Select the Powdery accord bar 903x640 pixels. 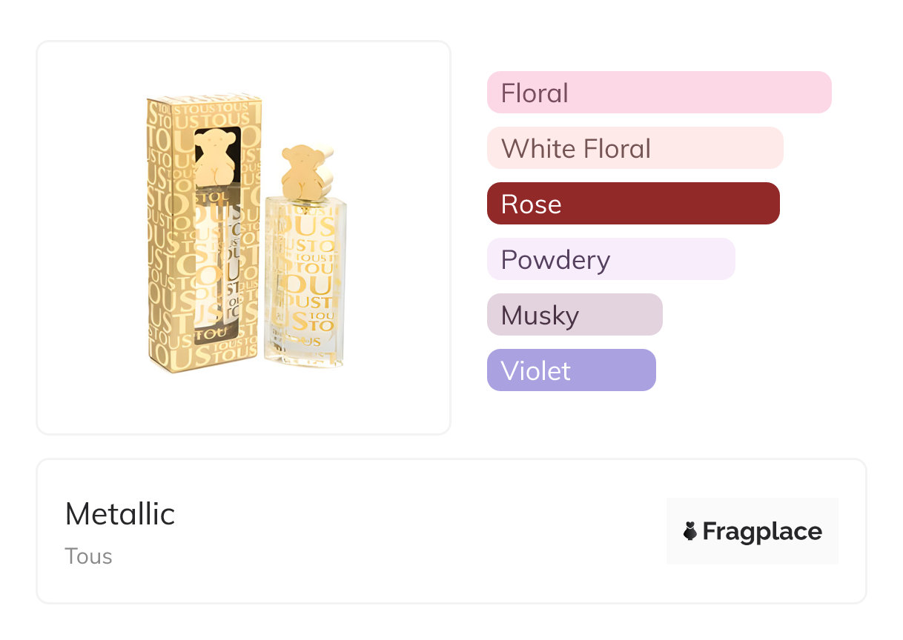tap(610, 259)
